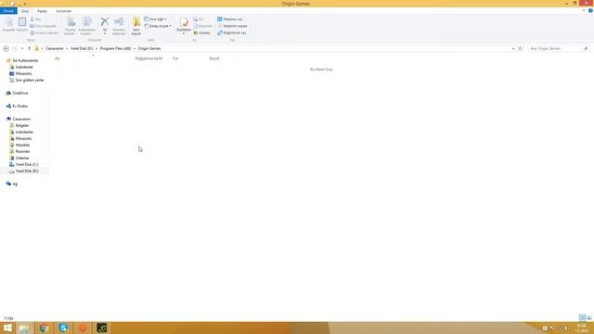This screenshot has height=334, width=594.
Task: Open the Taşıma hedefi (move to) dropdown
Action: 71,26
